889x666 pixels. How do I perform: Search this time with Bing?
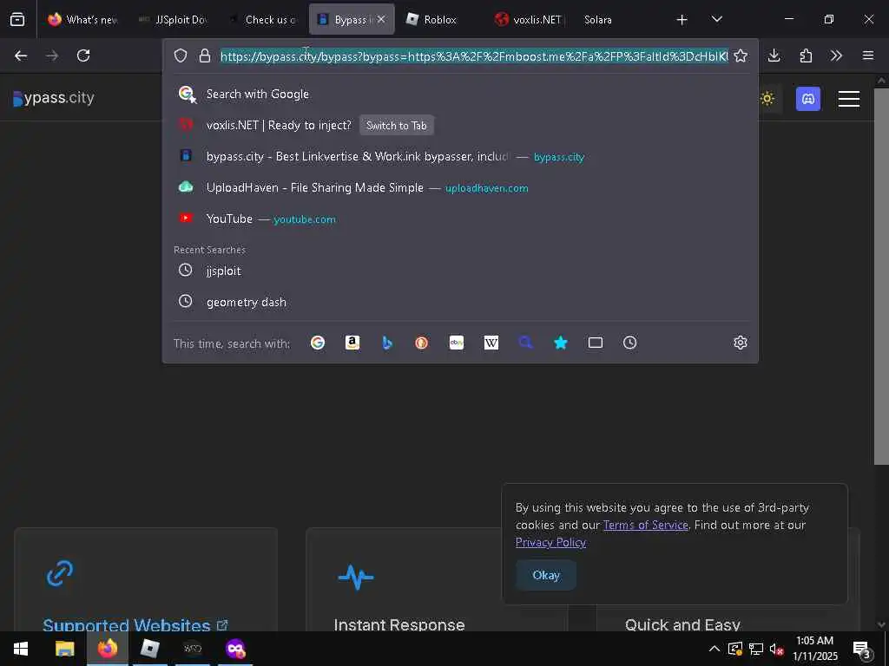(x=387, y=343)
